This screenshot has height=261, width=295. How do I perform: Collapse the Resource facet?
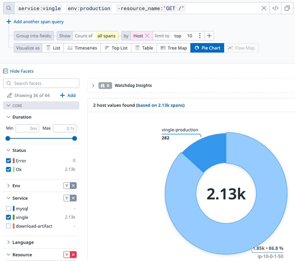click(8, 255)
